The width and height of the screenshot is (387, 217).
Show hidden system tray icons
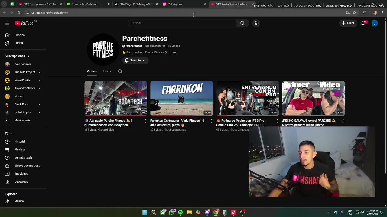pos(329,212)
